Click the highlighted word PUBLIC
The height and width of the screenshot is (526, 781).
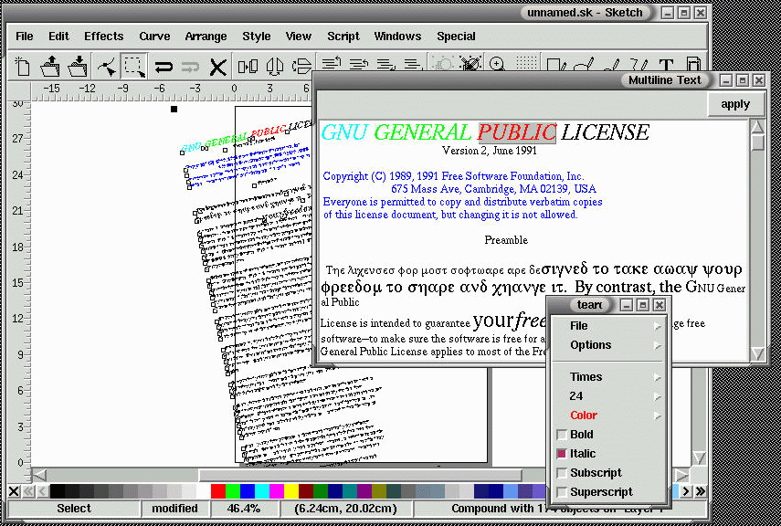516,132
